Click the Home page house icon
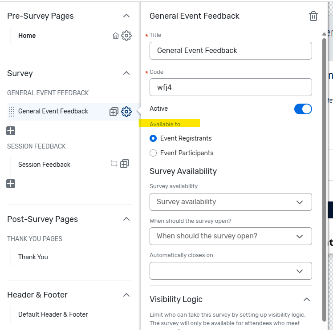The width and height of the screenshot is (333, 330). [x=116, y=36]
